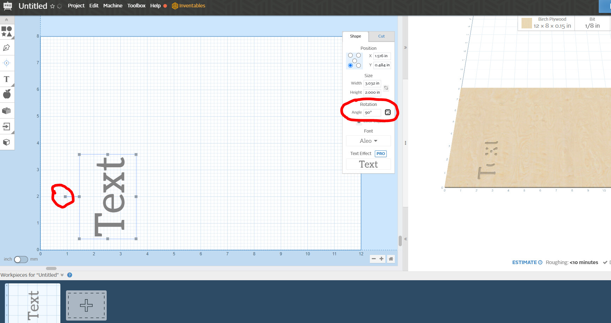The height and width of the screenshot is (323, 611).
Task: Reset canvas view with the home icon
Action: coord(391,259)
